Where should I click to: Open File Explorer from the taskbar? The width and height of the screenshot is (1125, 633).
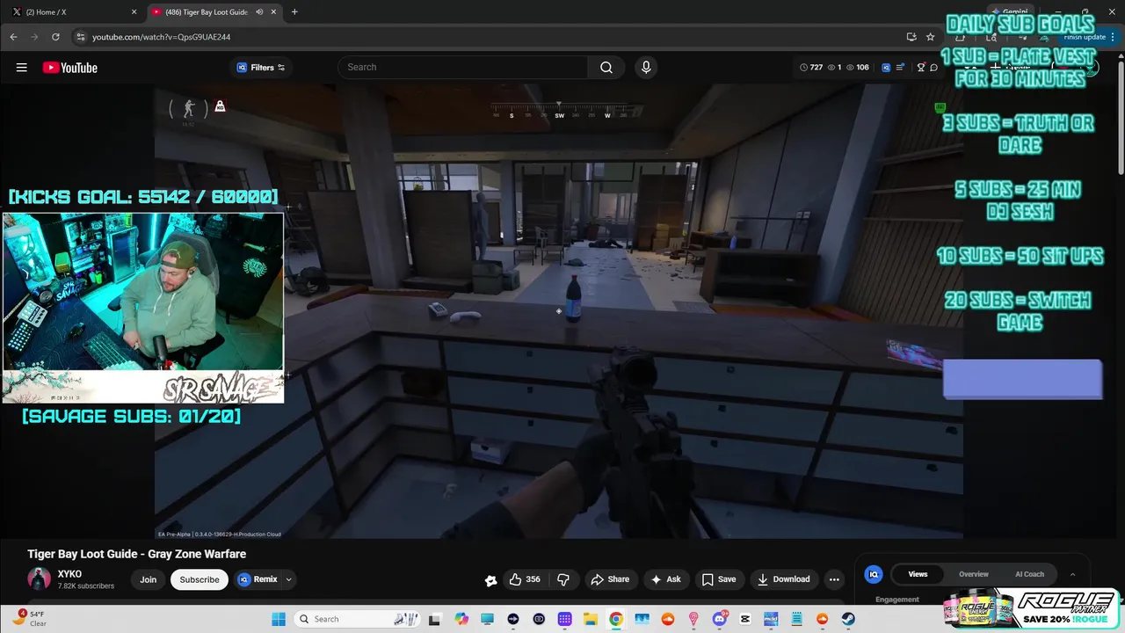pyautogui.click(x=591, y=619)
